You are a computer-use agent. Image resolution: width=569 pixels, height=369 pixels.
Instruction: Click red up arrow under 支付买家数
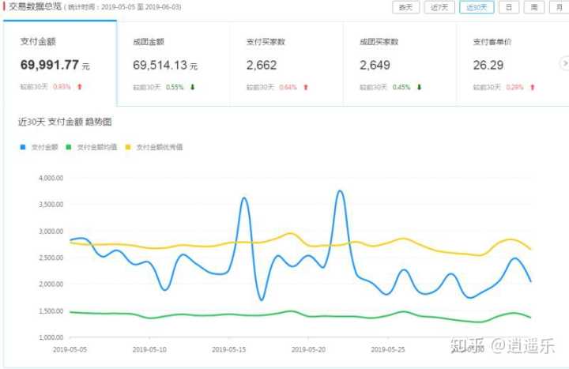tap(306, 87)
